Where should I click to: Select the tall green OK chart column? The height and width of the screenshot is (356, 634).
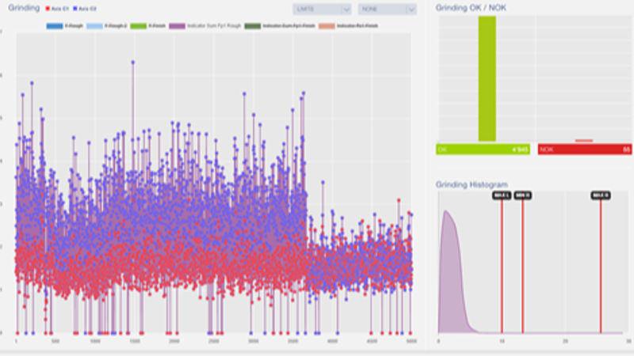487,78
